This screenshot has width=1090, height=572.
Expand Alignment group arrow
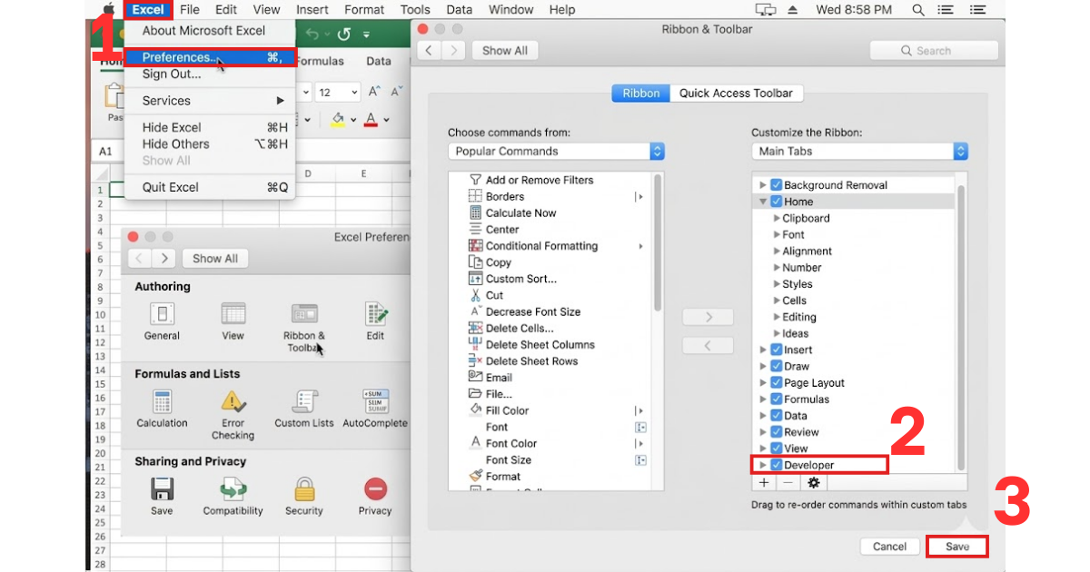point(777,251)
